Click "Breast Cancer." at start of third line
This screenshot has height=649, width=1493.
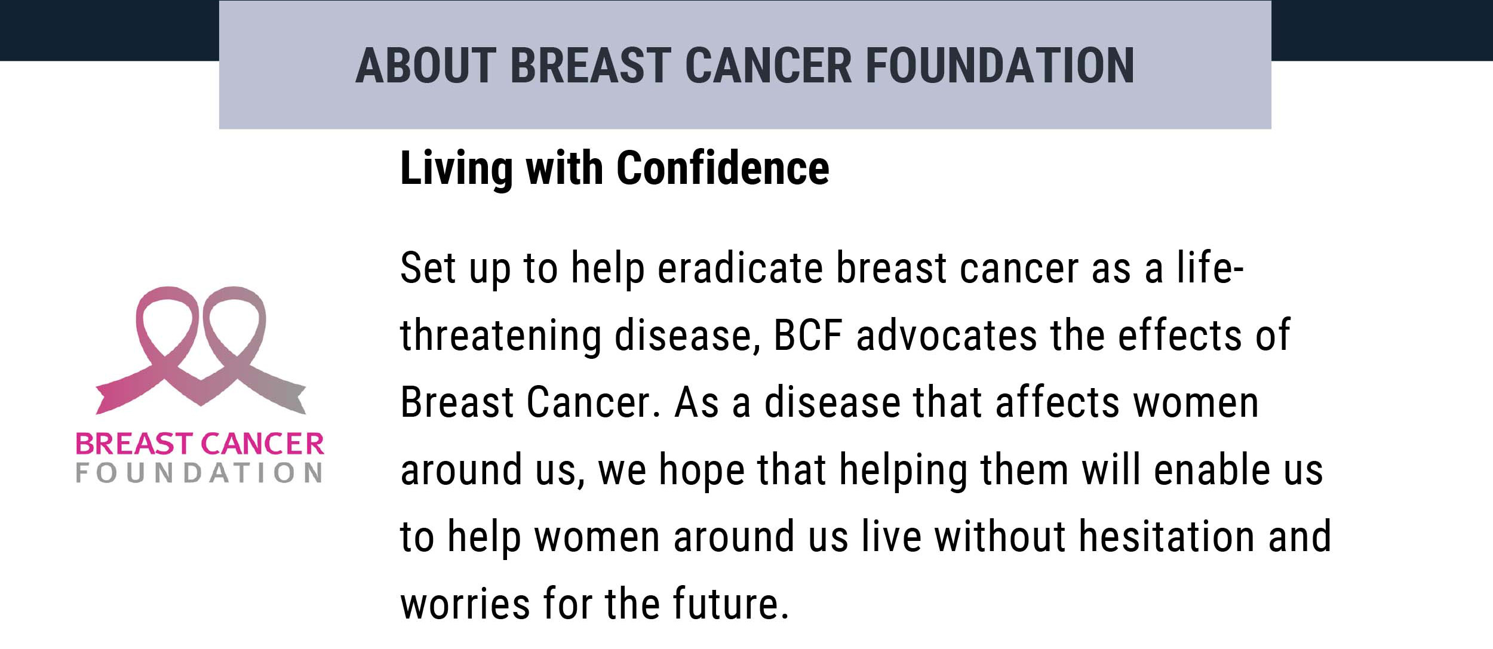531,402
